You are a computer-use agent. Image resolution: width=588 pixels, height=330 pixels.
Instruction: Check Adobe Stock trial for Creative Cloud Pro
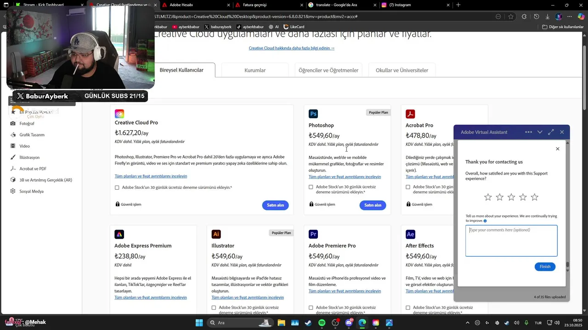117,187
